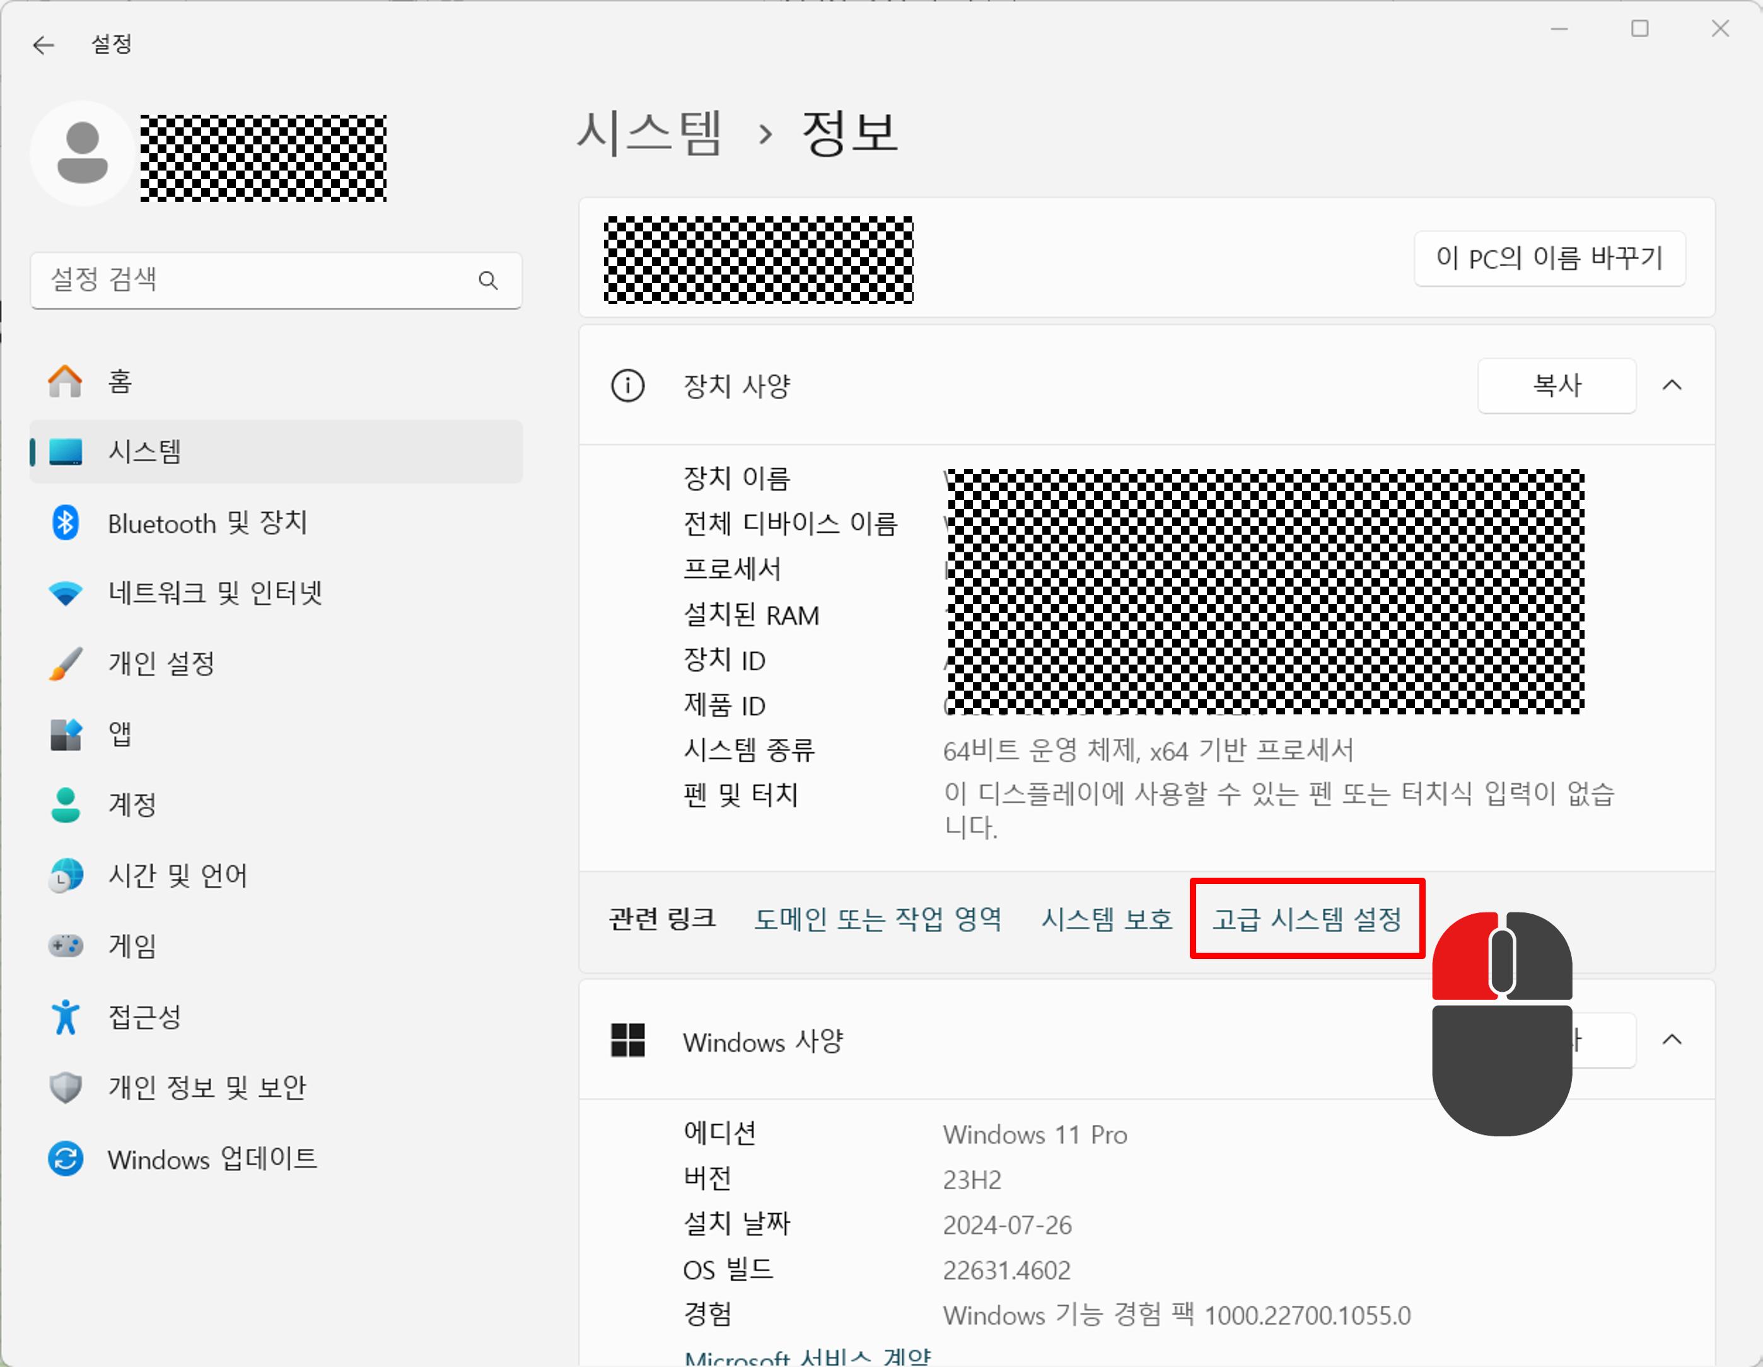The height and width of the screenshot is (1367, 1763).
Task: Click the 게임 controller icon
Action: 66,946
